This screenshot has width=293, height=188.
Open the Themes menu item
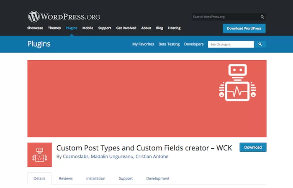(x=54, y=28)
